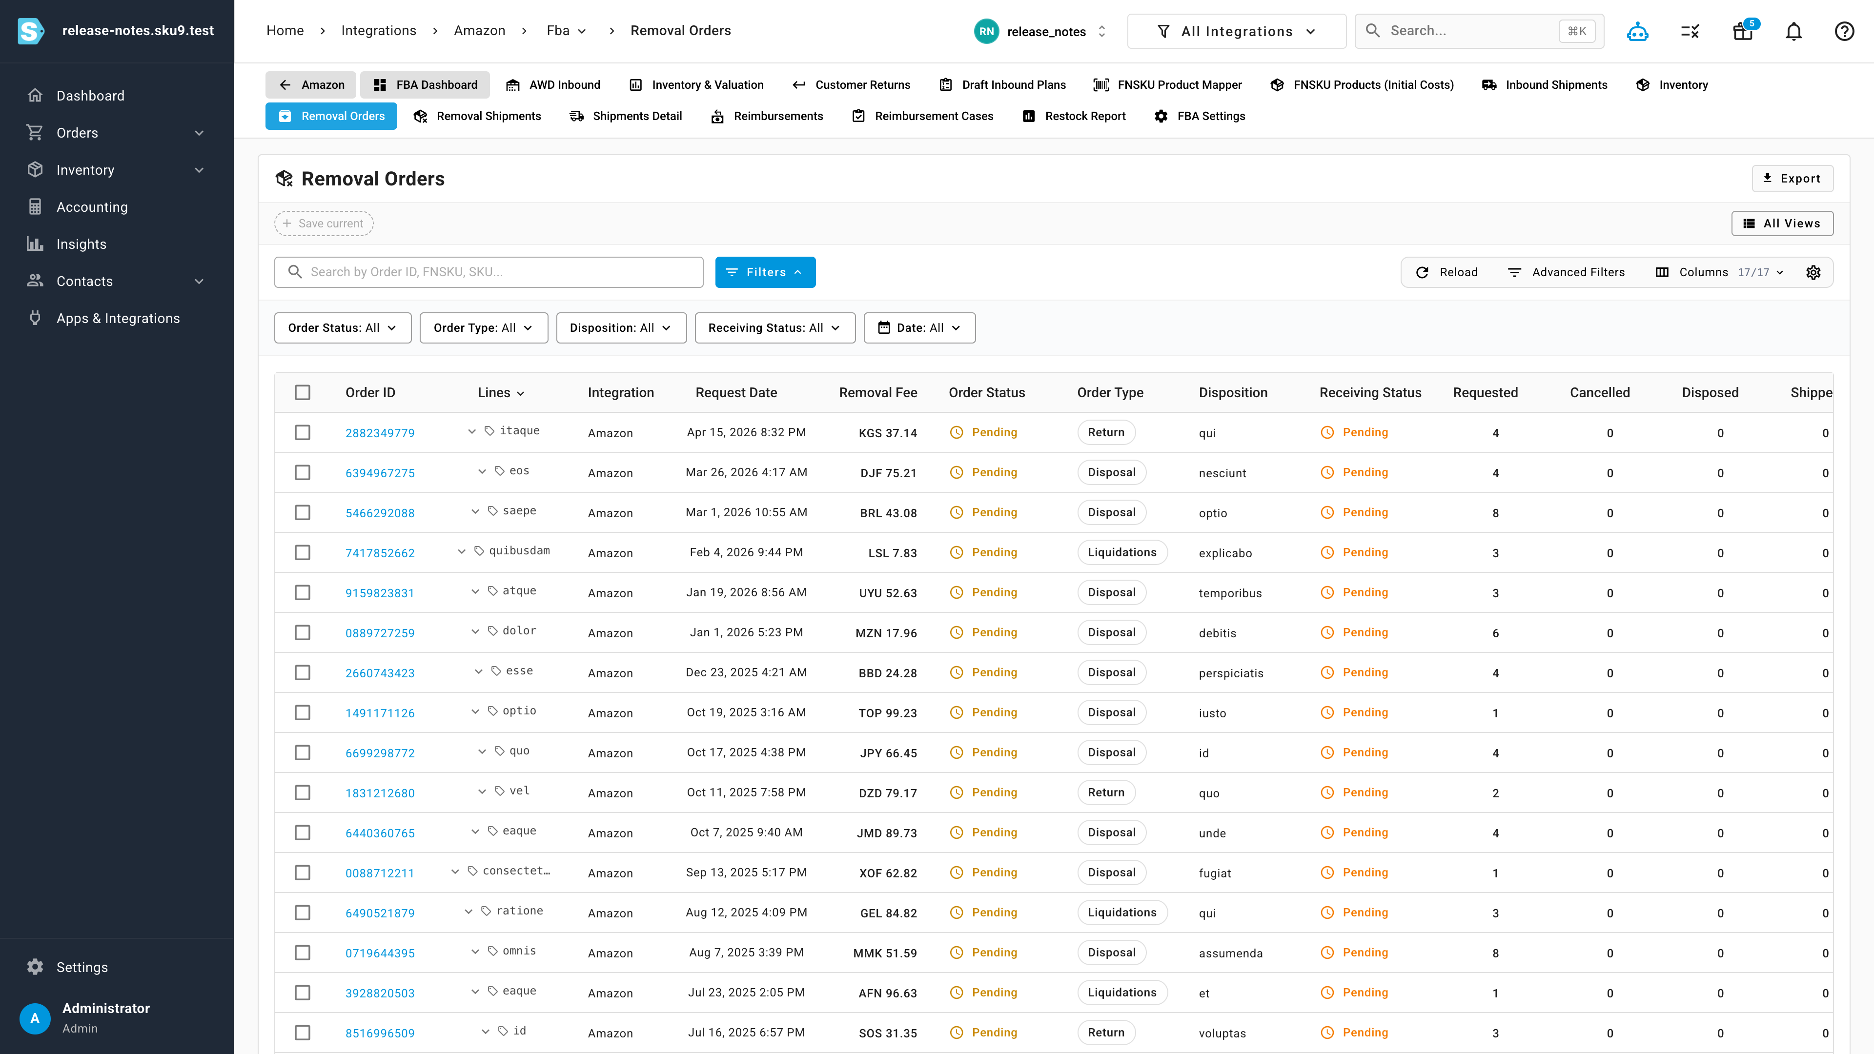
Task: Click the RN user avatar badge
Action: (986, 31)
